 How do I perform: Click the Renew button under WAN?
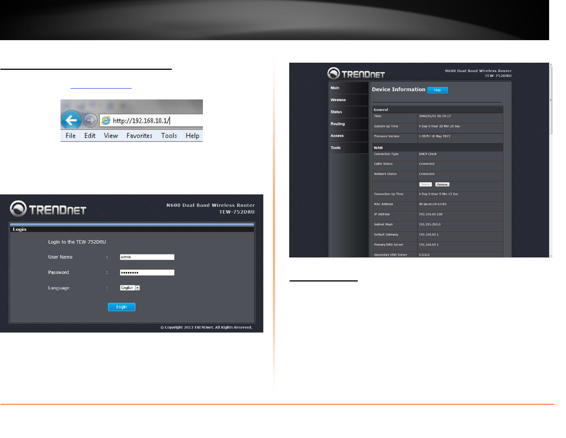point(425,184)
